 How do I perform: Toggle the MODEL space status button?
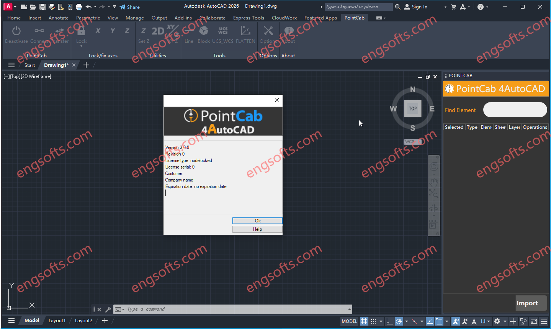pos(349,321)
